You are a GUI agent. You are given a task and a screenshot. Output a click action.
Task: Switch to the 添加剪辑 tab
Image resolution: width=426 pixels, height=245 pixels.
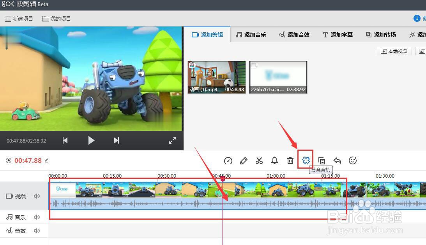(x=207, y=35)
